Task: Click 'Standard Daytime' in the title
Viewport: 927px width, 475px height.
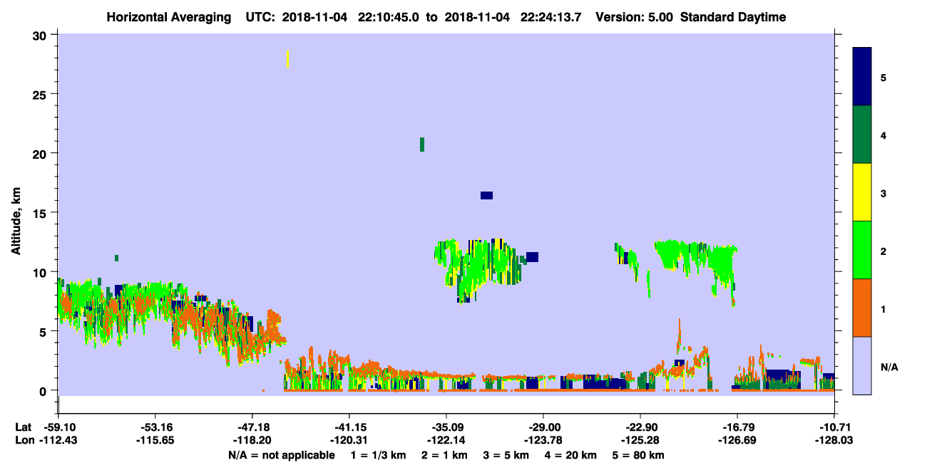Action: pyautogui.click(x=733, y=17)
